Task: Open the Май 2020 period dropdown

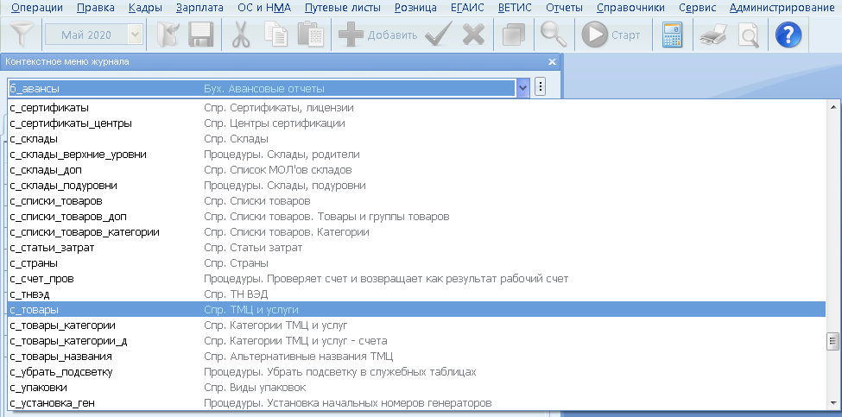Action: coord(135,35)
